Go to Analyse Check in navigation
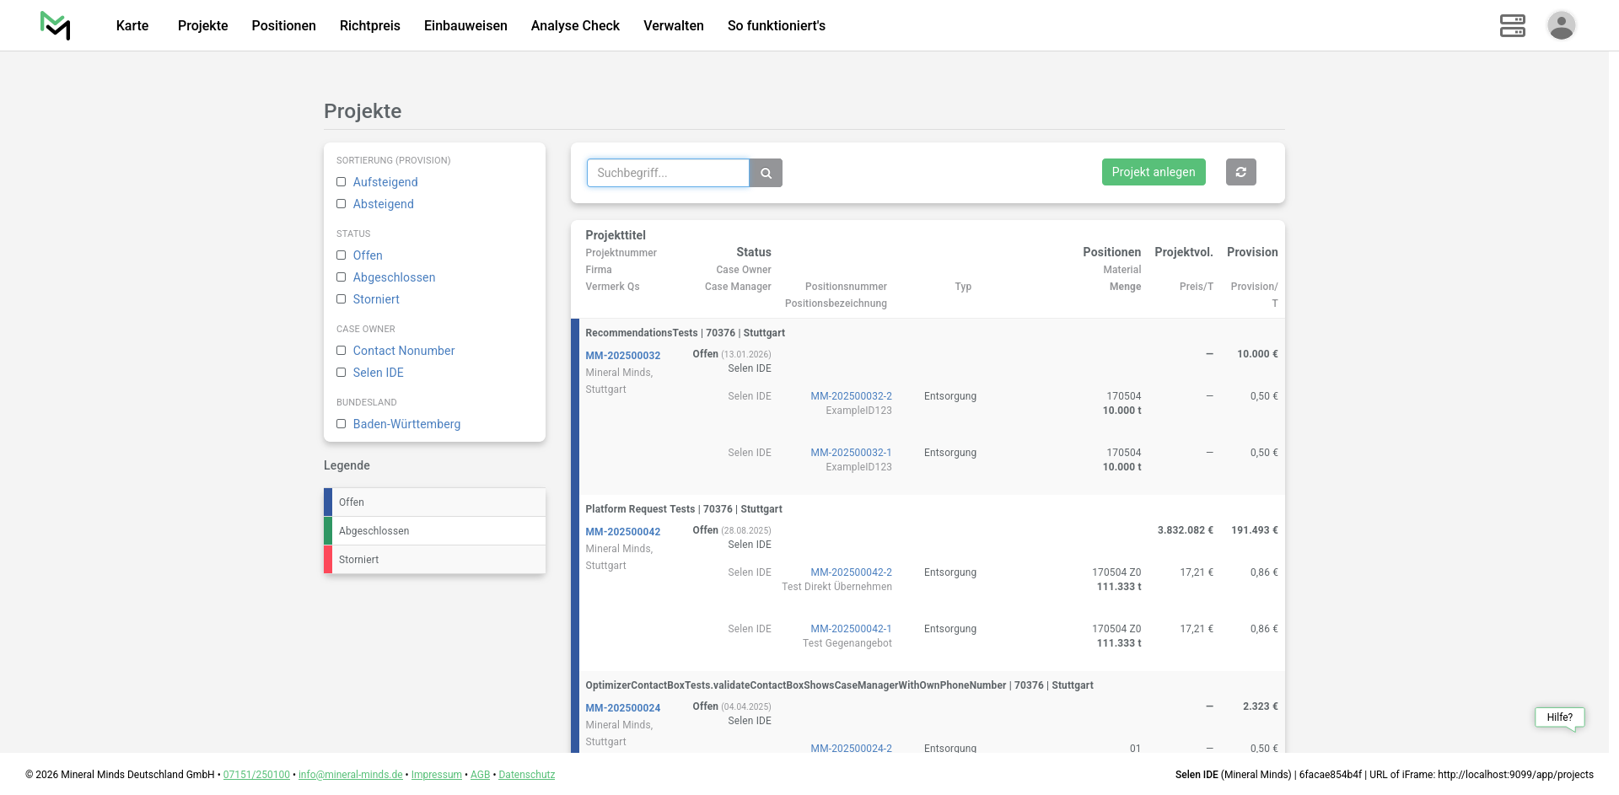 click(x=575, y=25)
